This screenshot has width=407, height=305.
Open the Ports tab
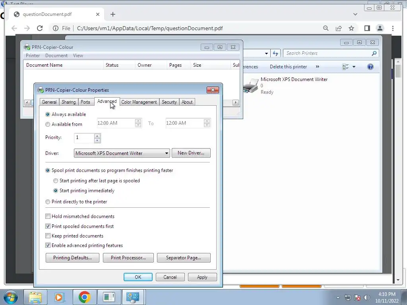tap(85, 102)
